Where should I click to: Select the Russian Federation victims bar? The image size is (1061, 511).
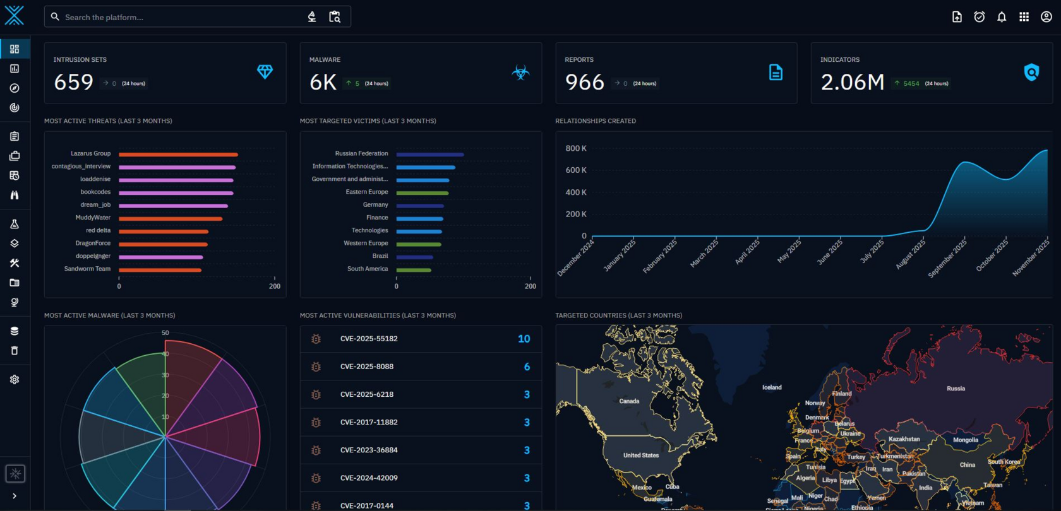(x=430, y=154)
